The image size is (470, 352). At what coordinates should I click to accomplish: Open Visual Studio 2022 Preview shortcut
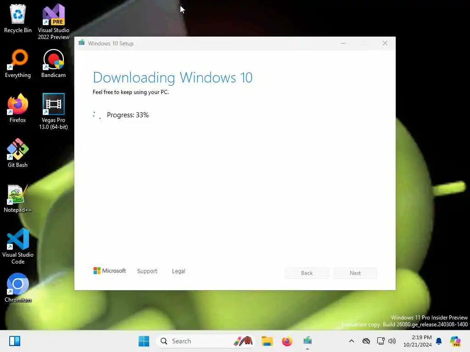54,22
